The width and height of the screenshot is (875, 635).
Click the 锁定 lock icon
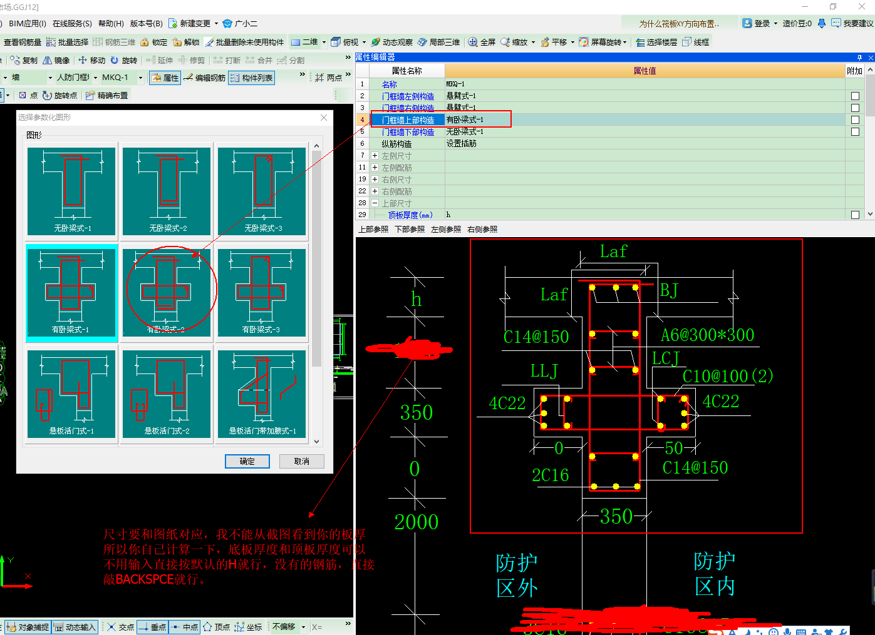(145, 42)
